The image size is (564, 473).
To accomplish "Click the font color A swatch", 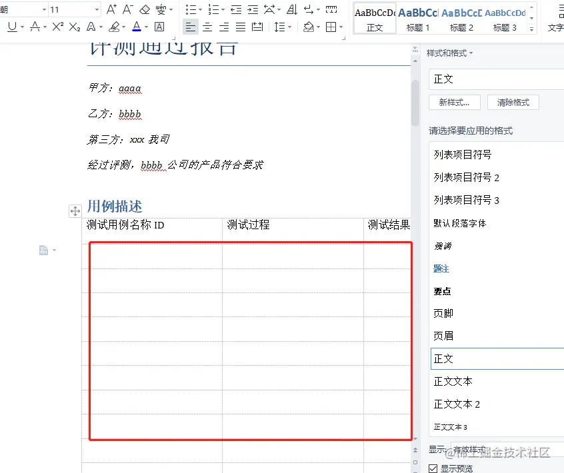I will [137, 27].
